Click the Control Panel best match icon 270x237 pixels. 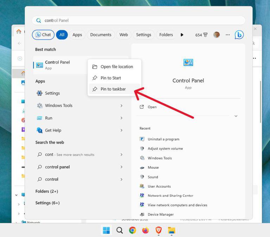[40, 65]
